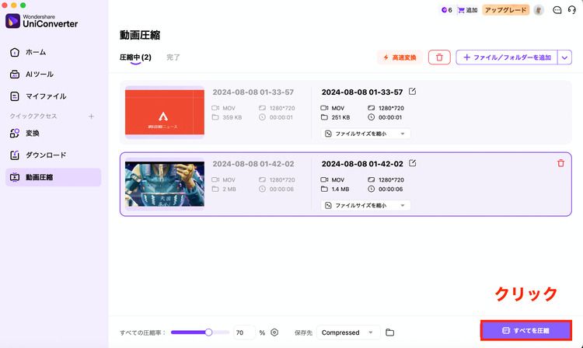Click the AI tools icon

coord(15,75)
